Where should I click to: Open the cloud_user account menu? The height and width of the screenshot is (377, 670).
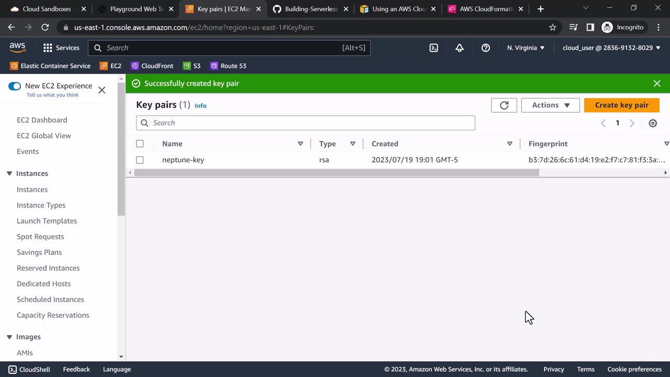coord(611,48)
